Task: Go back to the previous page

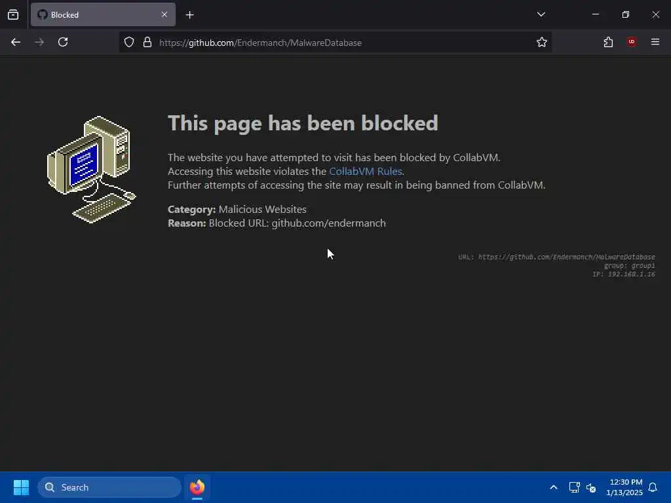Action: click(16, 42)
